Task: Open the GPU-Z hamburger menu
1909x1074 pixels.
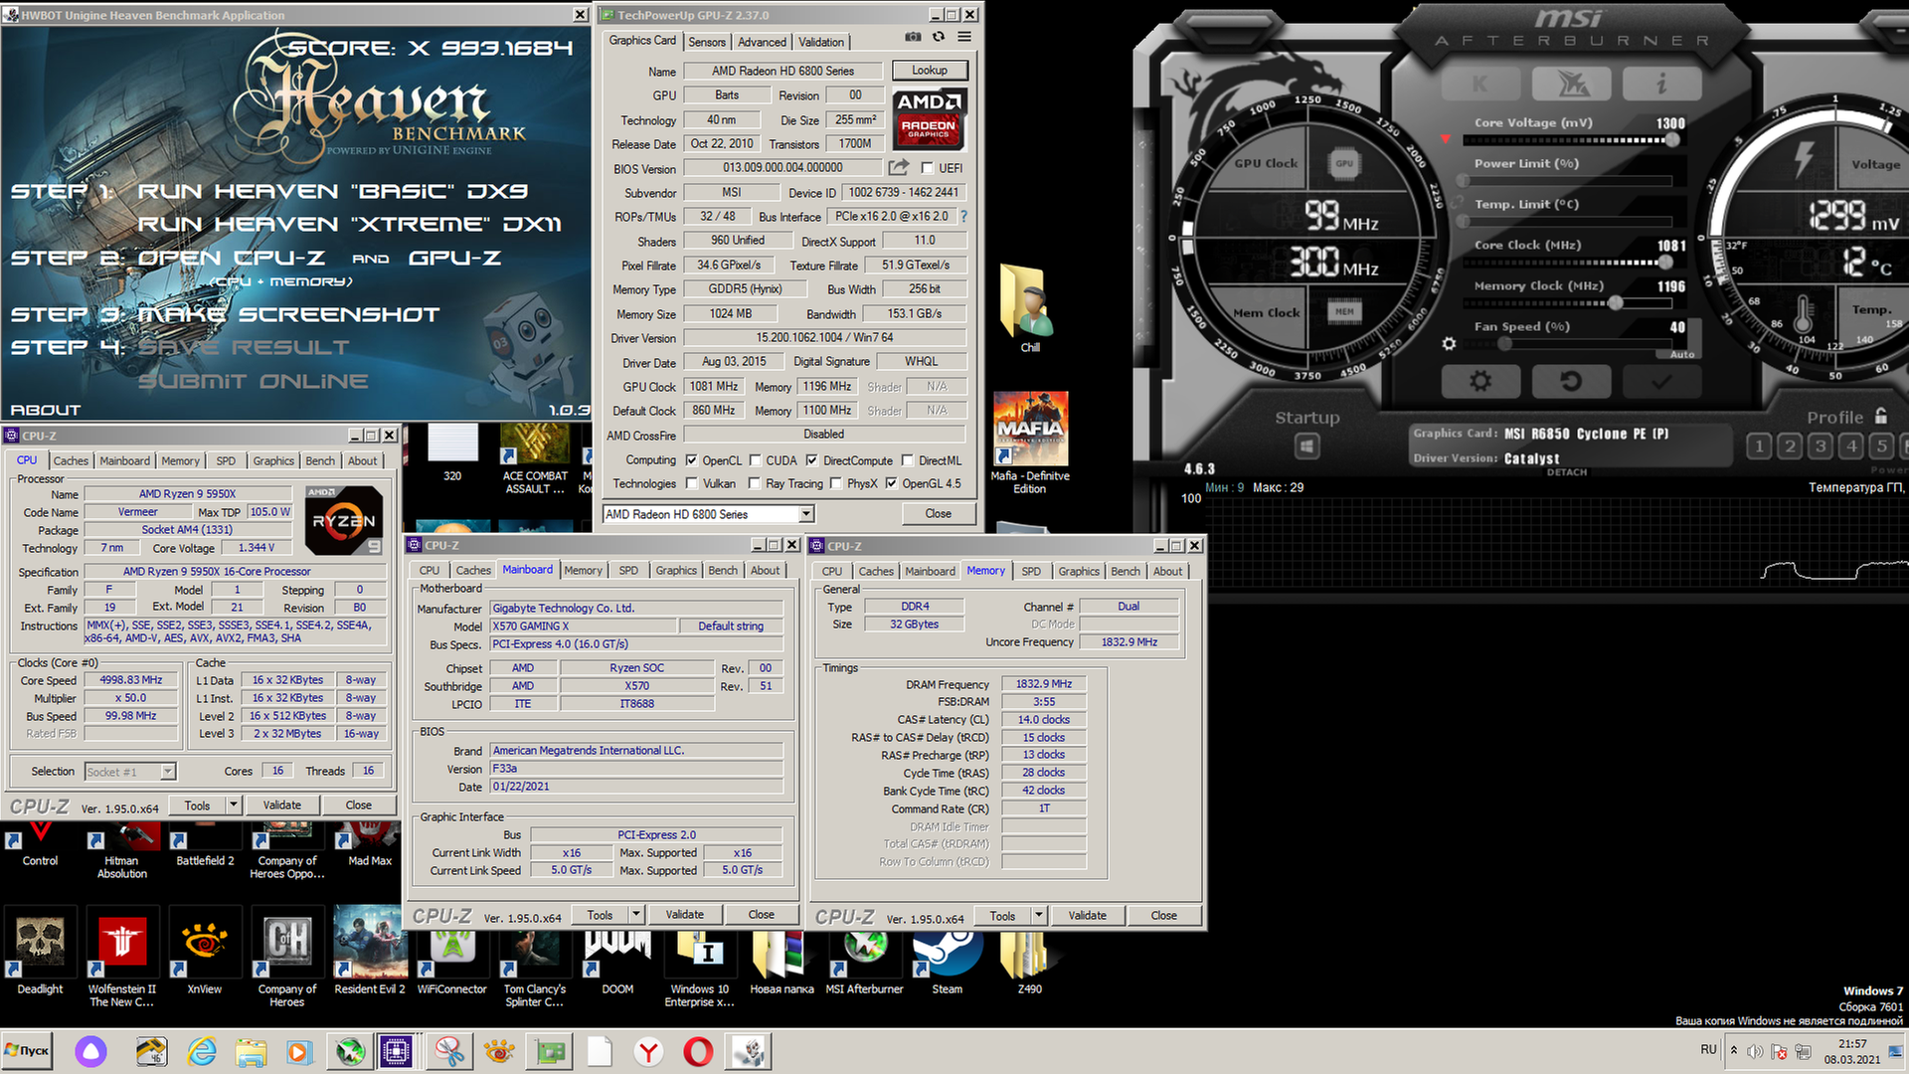Action: click(x=964, y=37)
